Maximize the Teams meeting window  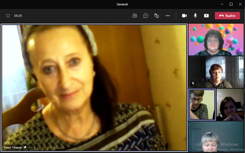pyautogui.click(x=231, y=4)
